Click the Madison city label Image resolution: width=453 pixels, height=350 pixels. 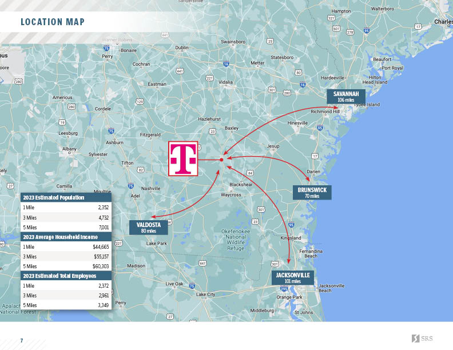[x=136, y=266]
